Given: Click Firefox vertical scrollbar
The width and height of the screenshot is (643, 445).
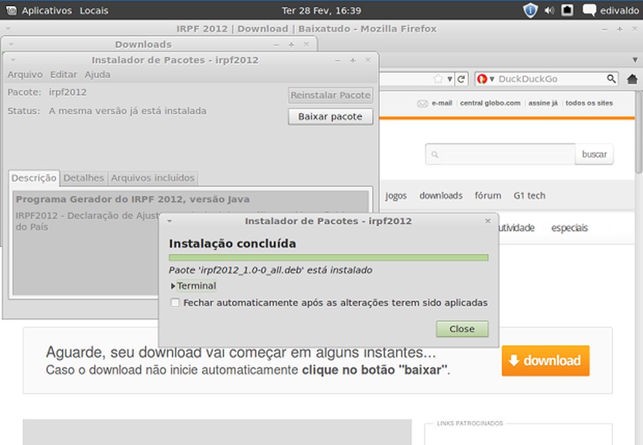Looking at the screenshot, I should coord(638,131).
